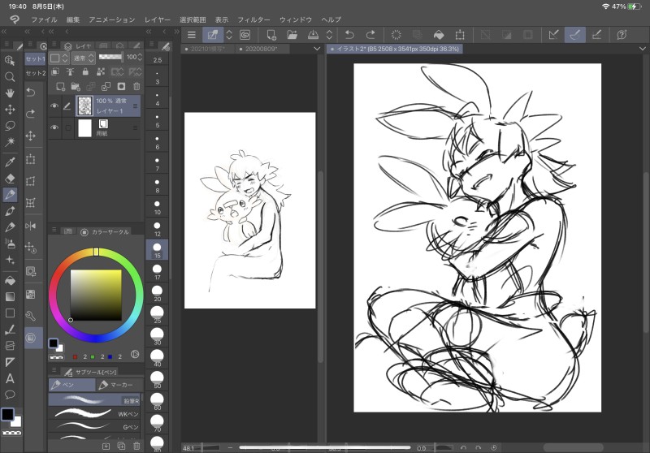Image resolution: width=650 pixels, height=453 pixels.
Task: Pick the Lasso selection tool
Action: 10,126
